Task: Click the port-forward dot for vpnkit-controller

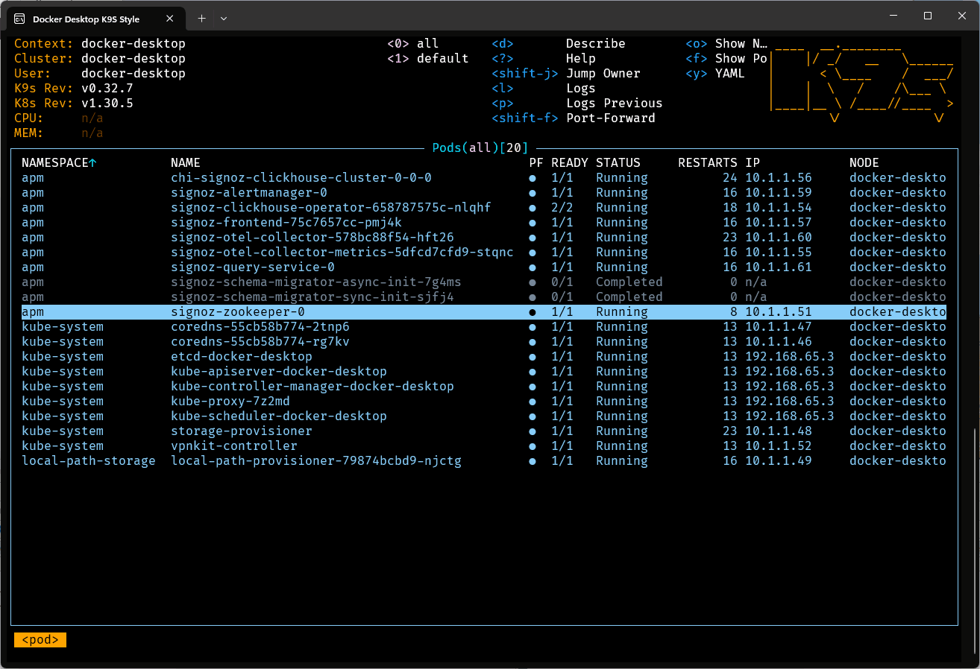Action: (x=533, y=446)
